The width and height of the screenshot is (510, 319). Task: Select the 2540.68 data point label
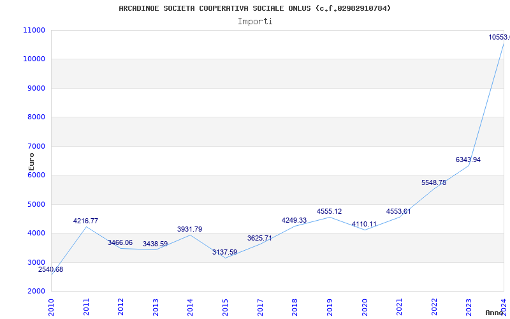[50, 269]
